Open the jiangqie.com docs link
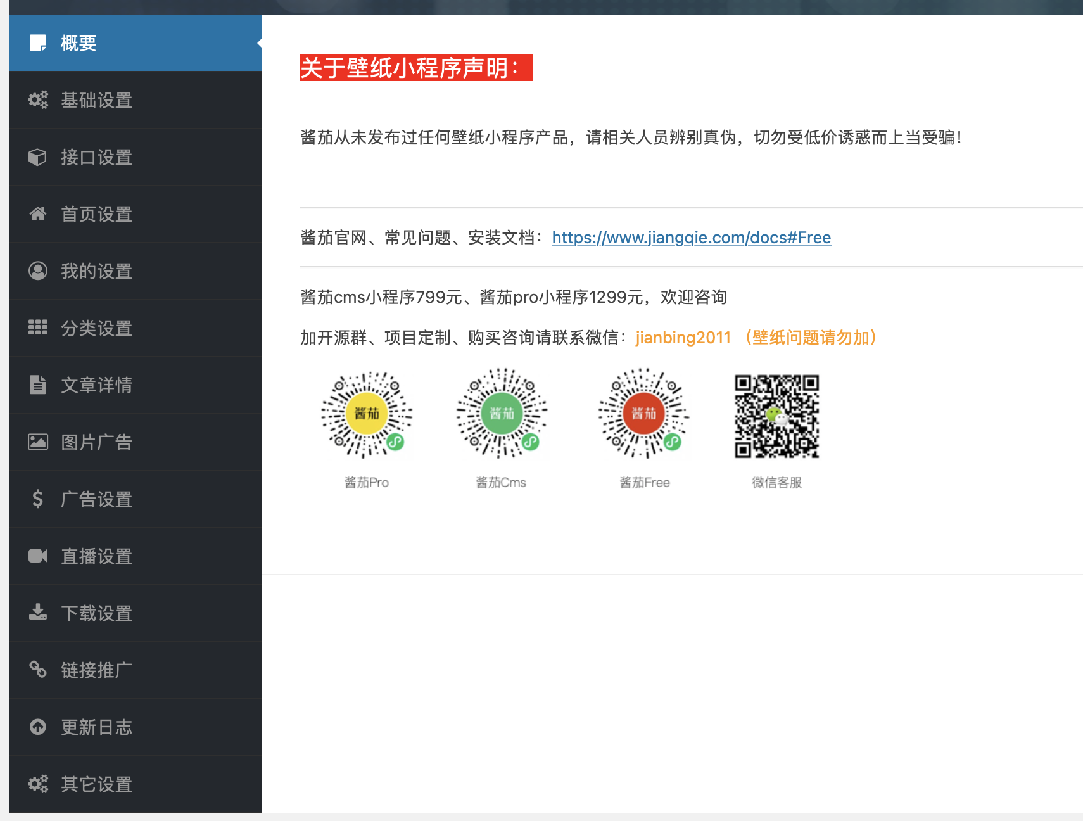This screenshot has width=1083, height=821. (x=692, y=238)
